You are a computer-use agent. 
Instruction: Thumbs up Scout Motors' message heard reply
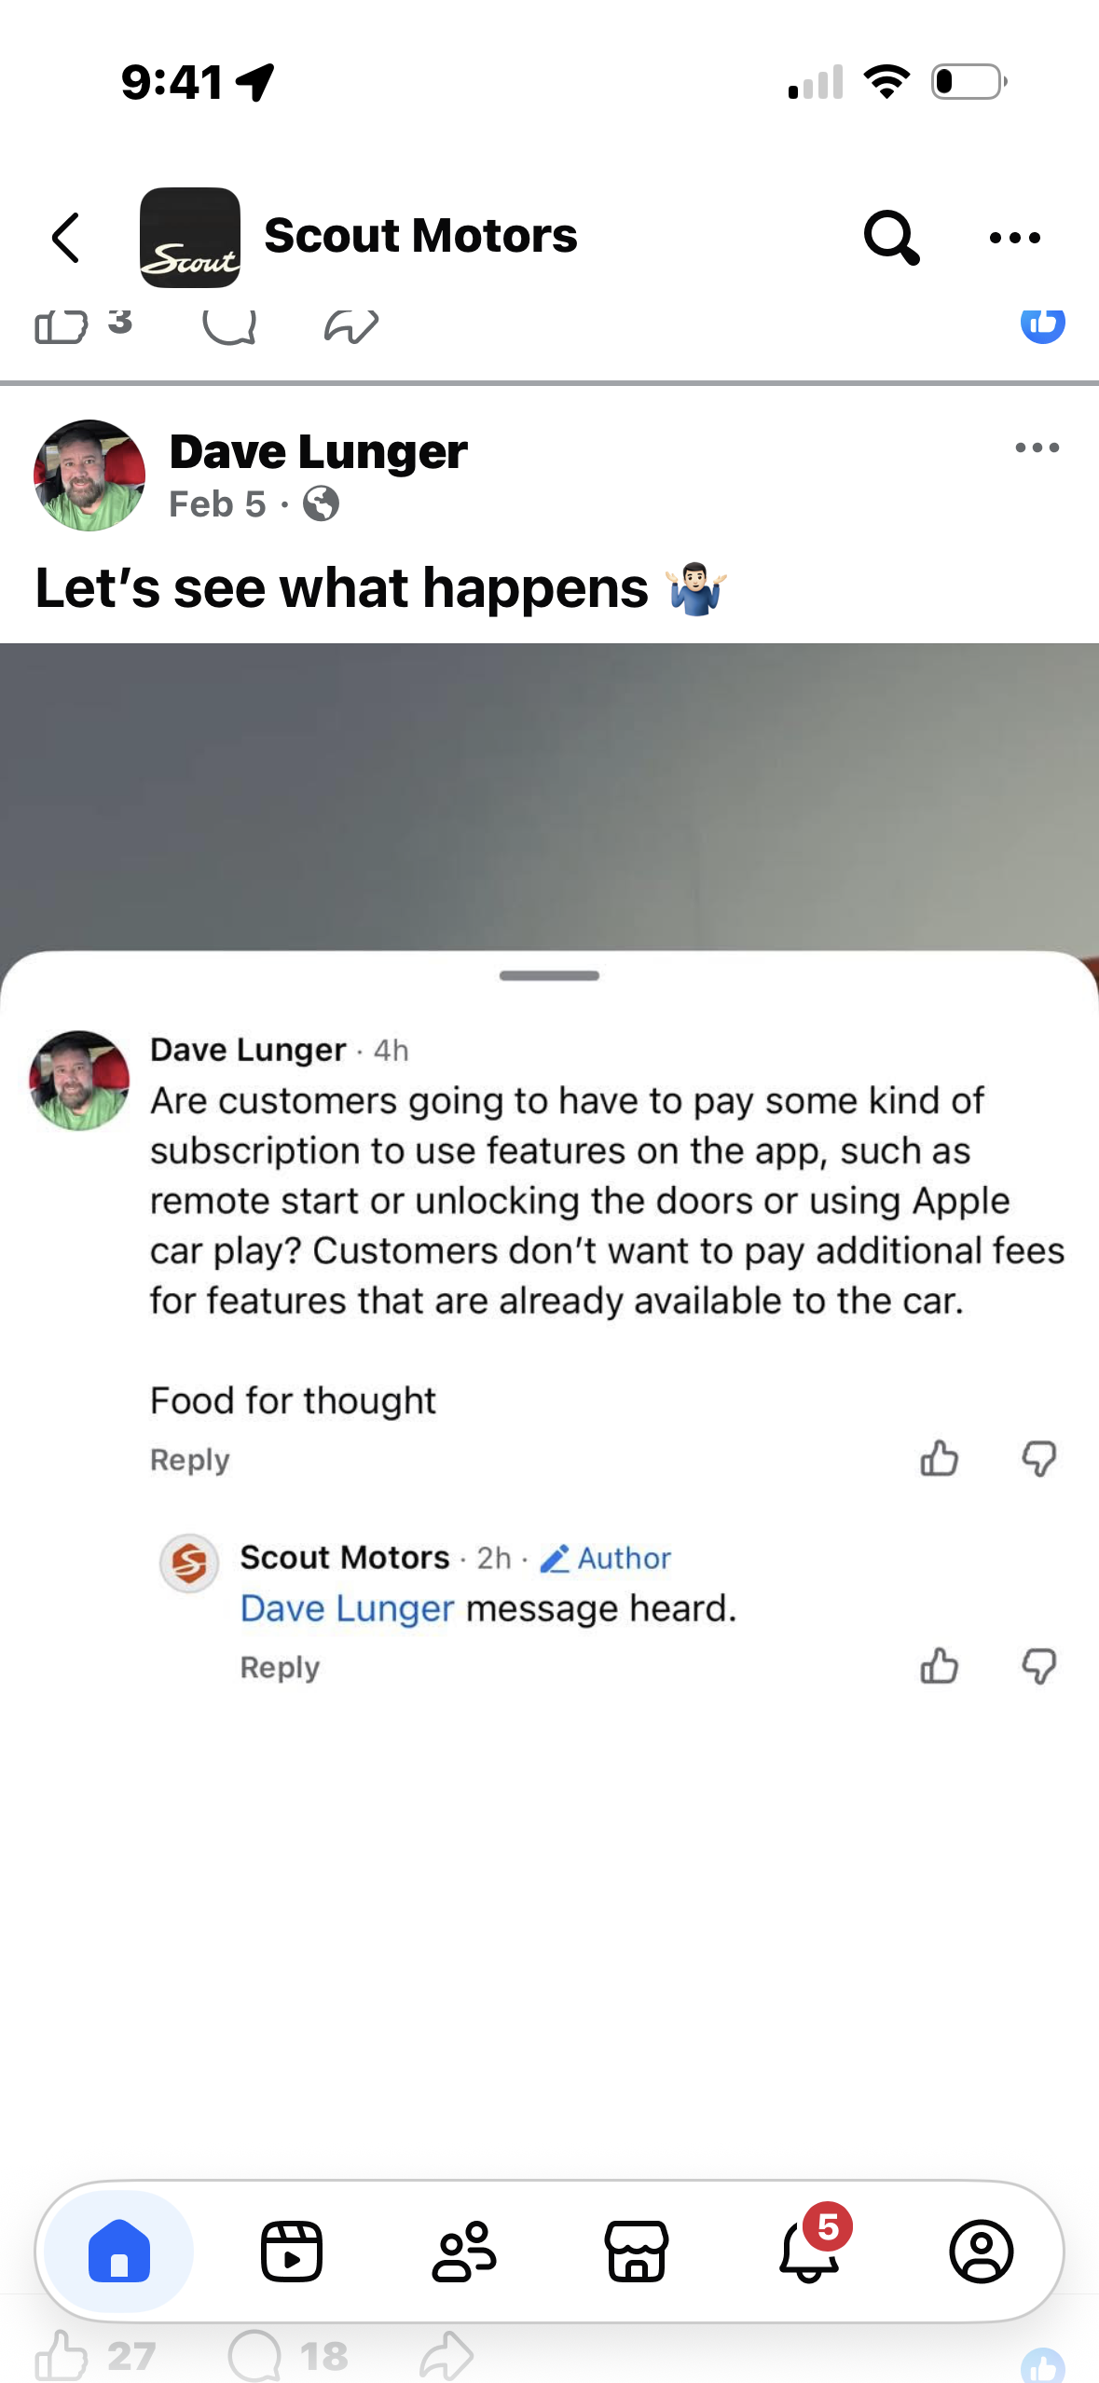pos(939,1666)
